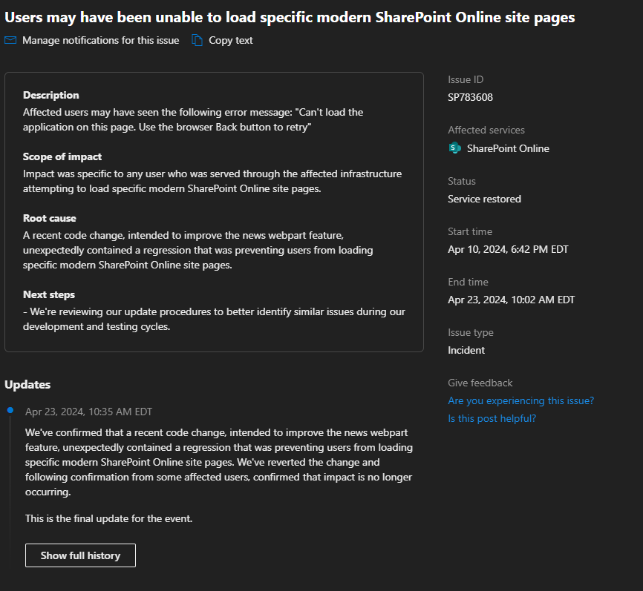Click the Next steps heading
643x591 pixels.
pos(49,294)
